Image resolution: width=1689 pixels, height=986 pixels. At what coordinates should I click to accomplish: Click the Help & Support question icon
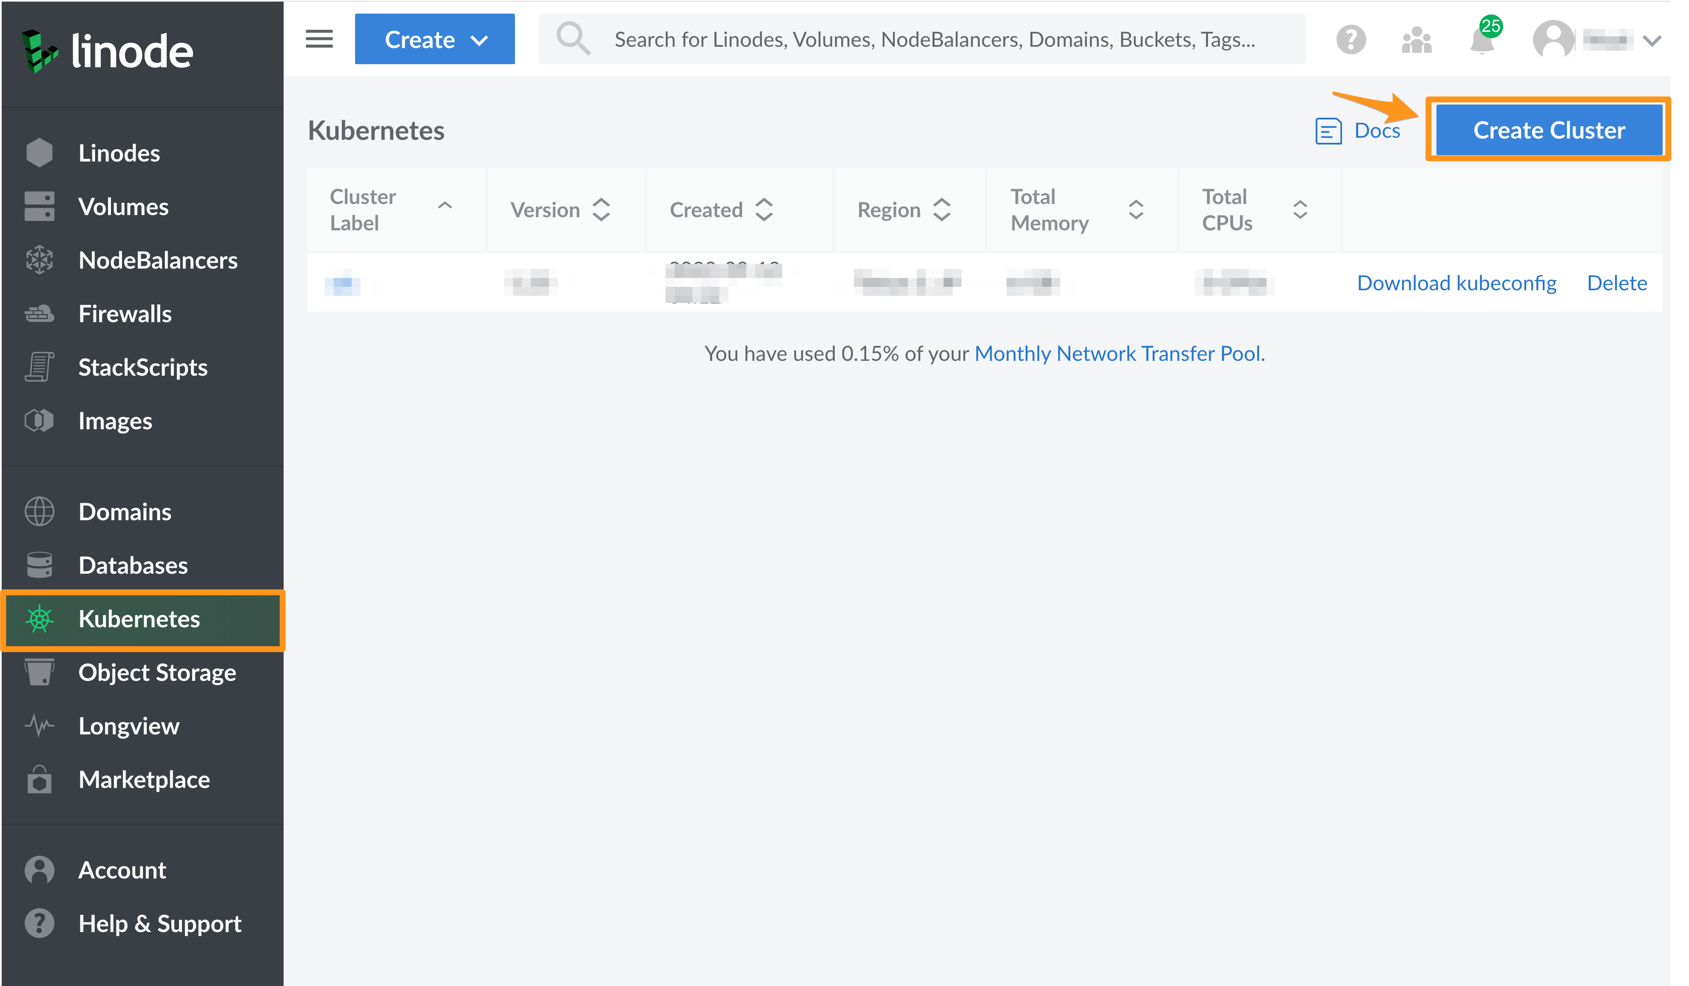40,924
